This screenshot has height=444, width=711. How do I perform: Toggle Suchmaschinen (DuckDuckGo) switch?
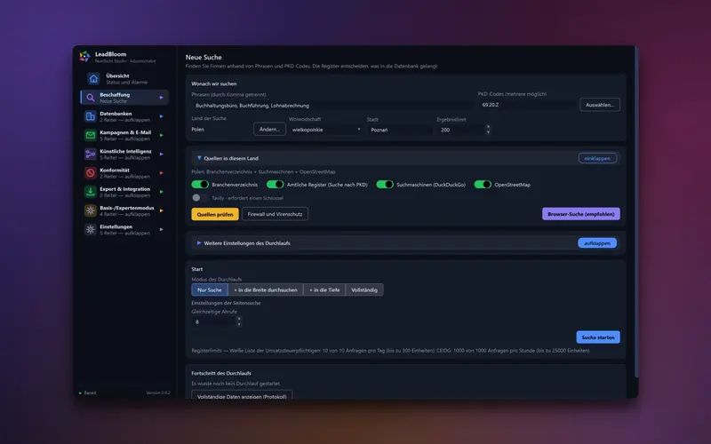click(x=385, y=185)
